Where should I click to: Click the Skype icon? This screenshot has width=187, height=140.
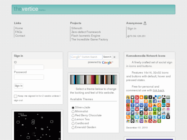(x=137, y=117)
